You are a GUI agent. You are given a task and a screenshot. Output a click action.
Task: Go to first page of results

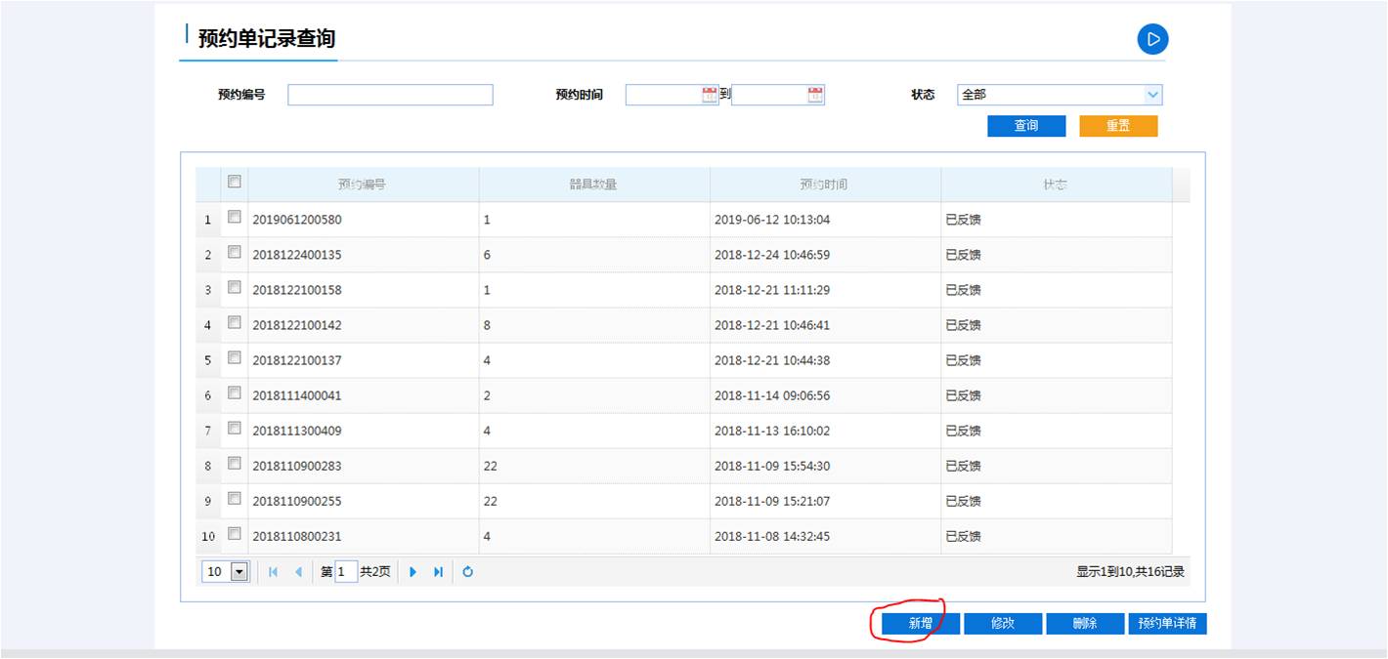point(273,572)
